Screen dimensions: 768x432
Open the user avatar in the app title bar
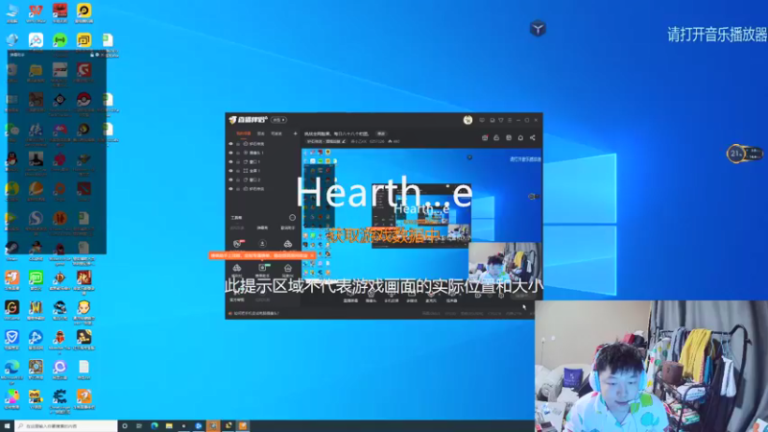pos(468,120)
